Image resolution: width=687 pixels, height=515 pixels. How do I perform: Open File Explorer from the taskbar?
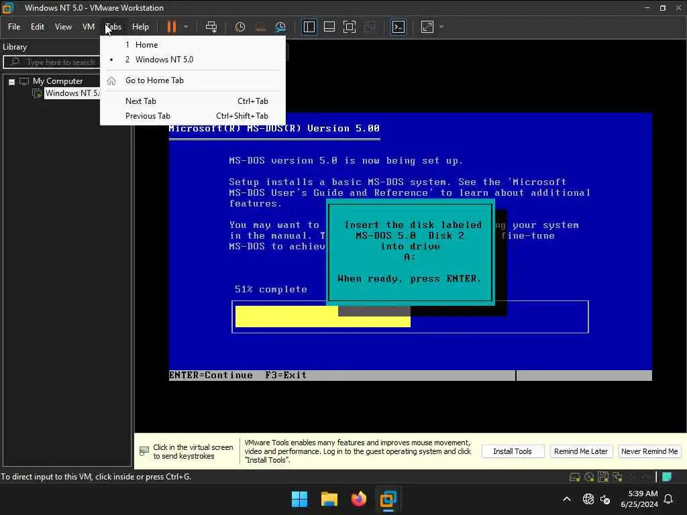(329, 499)
